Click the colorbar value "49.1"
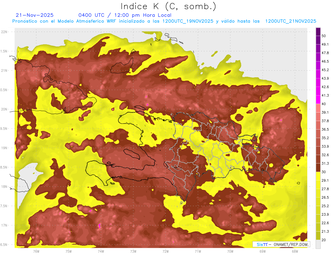Image resolution: width=331 pixels, height=255 pixels. coord(325,45)
